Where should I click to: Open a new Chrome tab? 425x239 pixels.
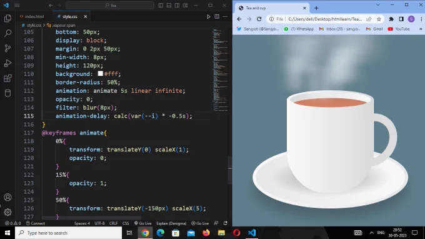[316, 8]
